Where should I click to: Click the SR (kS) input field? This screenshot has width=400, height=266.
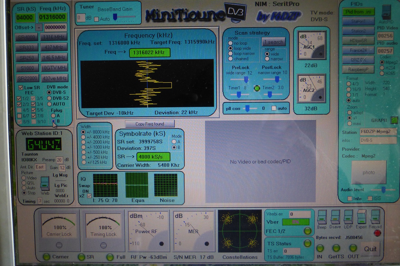pos(25,18)
